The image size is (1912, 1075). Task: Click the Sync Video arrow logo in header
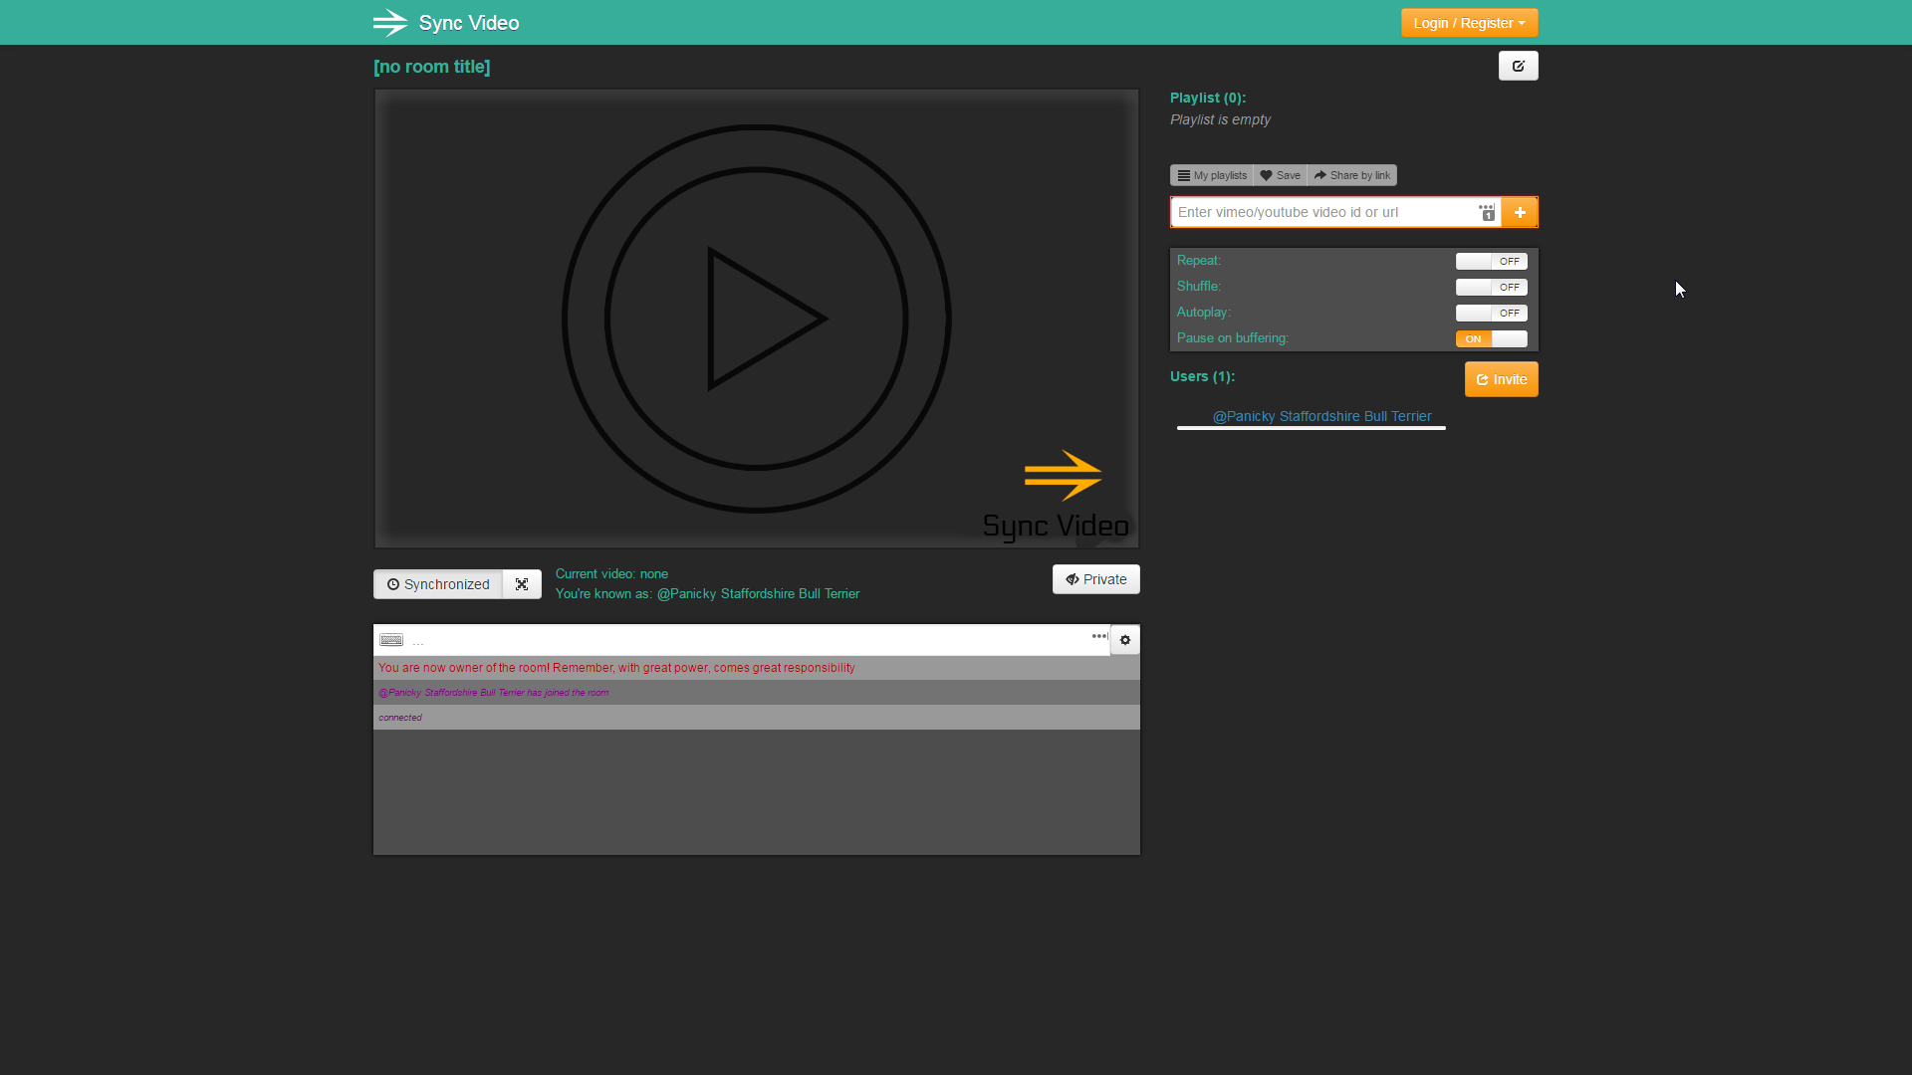[390, 23]
